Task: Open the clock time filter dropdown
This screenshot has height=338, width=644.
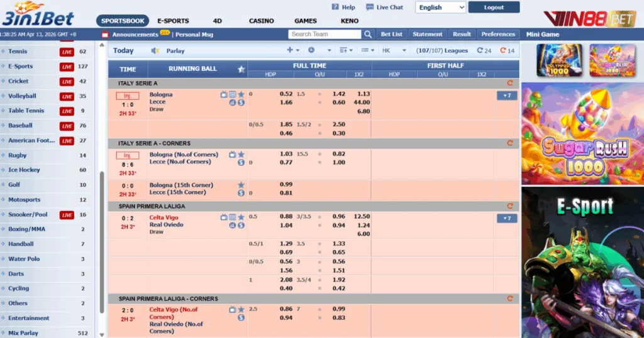Action: (319, 50)
